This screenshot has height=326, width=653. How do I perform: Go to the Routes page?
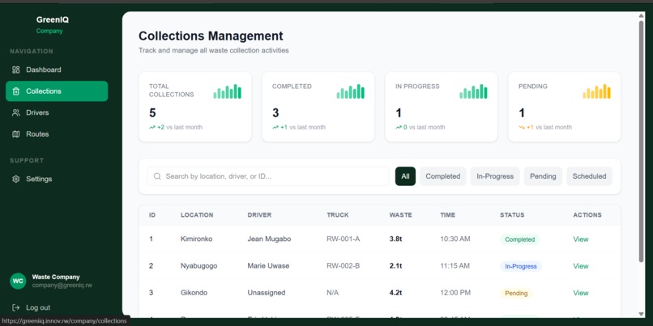[x=57, y=134]
